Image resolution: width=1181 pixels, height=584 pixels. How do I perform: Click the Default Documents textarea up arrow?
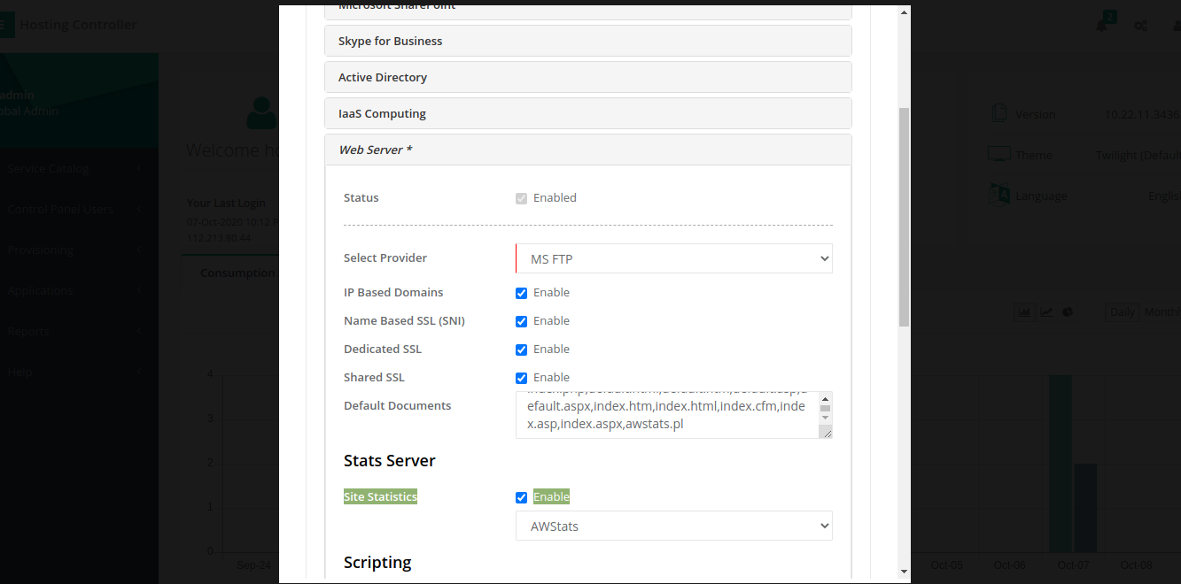pos(826,399)
